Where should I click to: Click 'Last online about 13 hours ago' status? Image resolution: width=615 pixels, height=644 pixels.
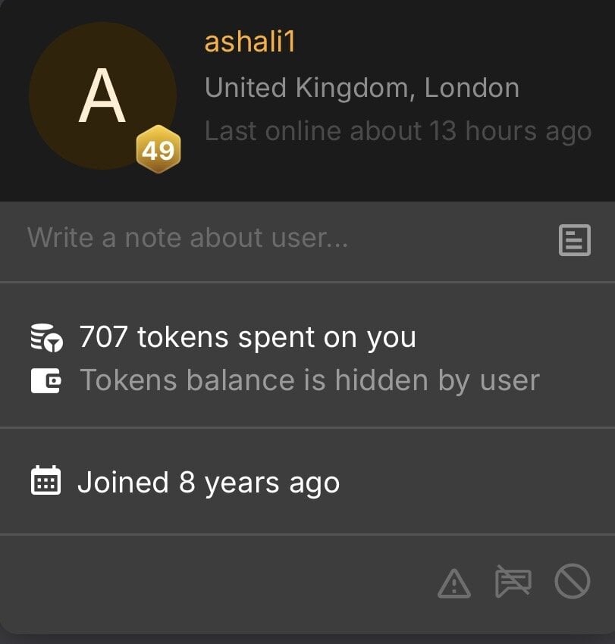(x=397, y=131)
